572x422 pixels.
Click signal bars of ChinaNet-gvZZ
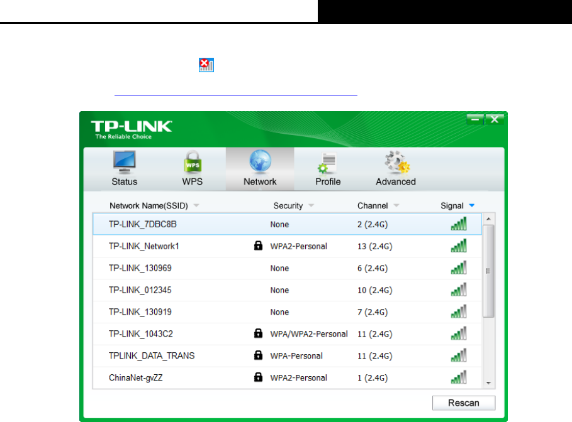pyautogui.click(x=459, y=377)
